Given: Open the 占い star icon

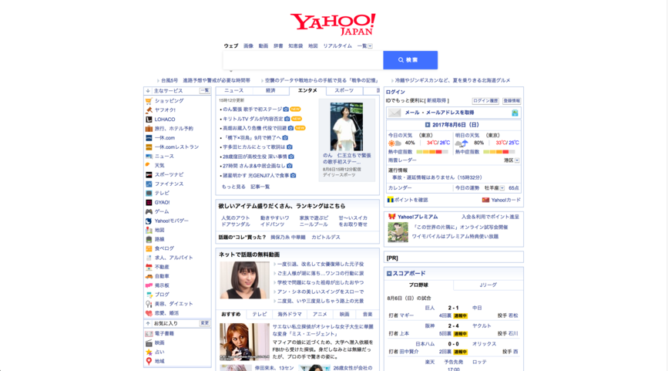Looking at the screenshot, I should pyautogui.click(x=149, y=352).
